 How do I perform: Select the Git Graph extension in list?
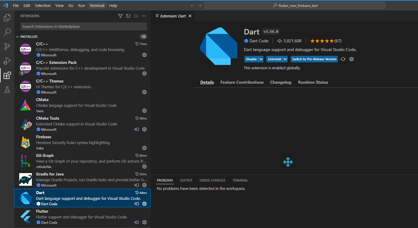point(83,161)
